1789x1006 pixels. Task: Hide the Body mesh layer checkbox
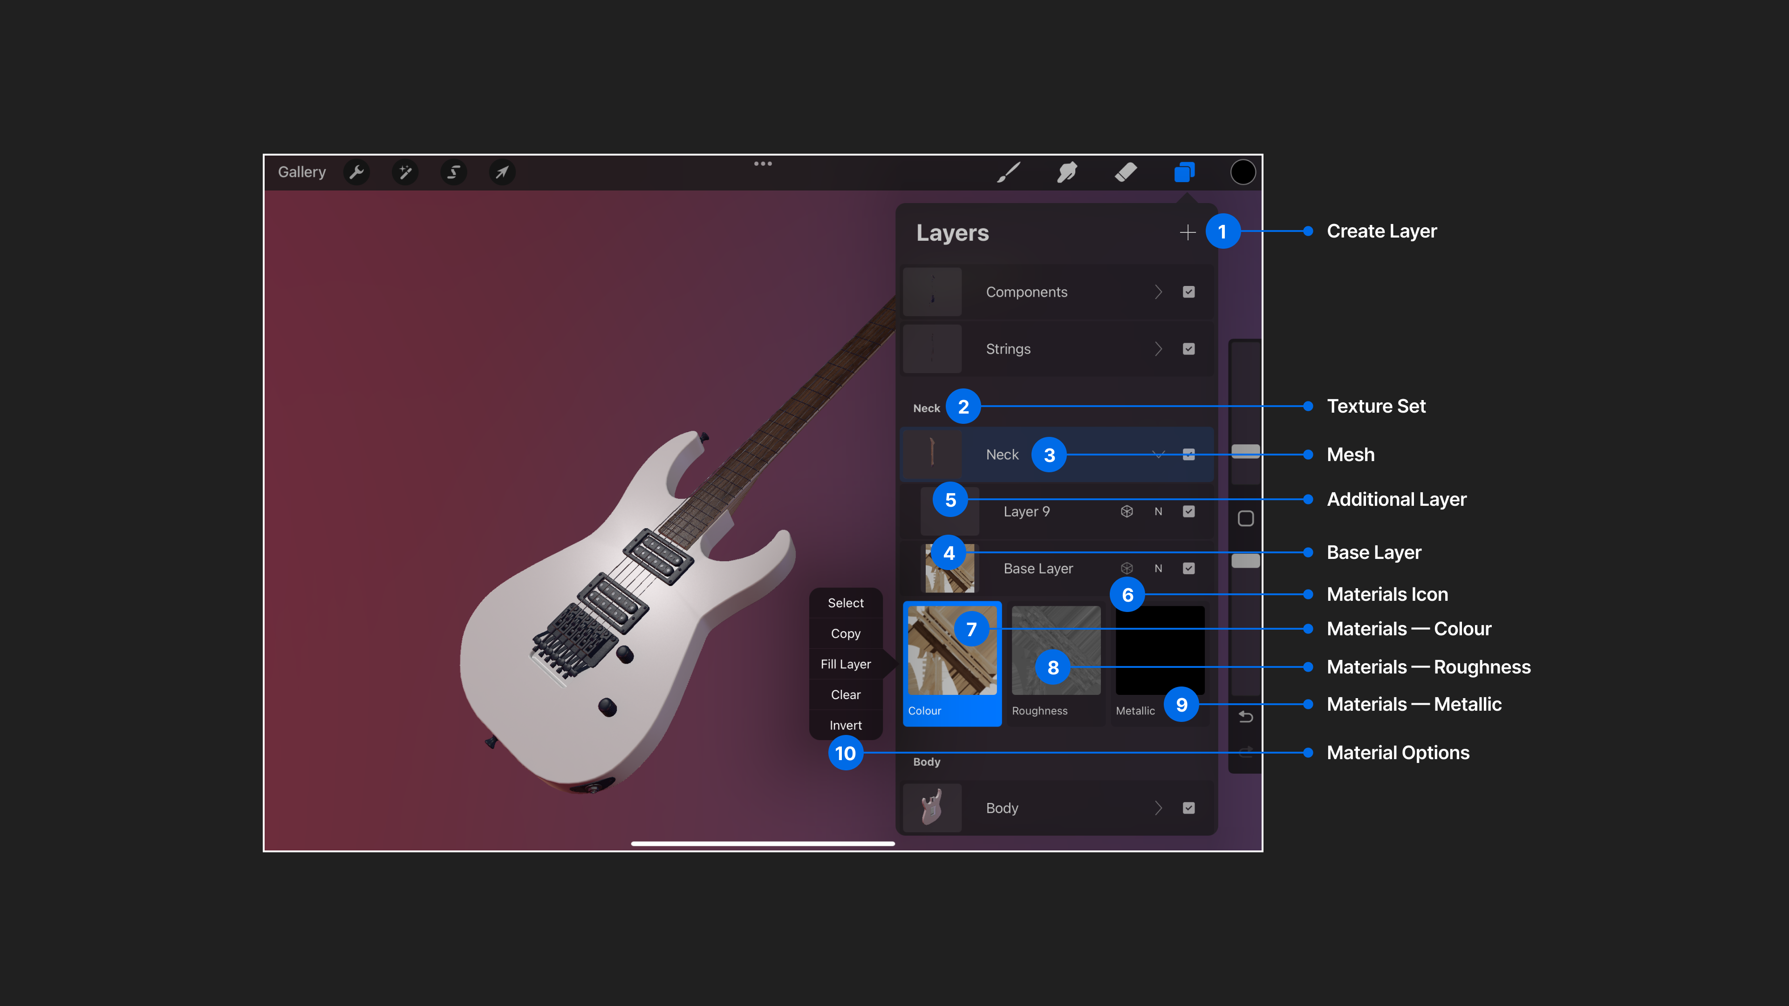(1188, 808)
